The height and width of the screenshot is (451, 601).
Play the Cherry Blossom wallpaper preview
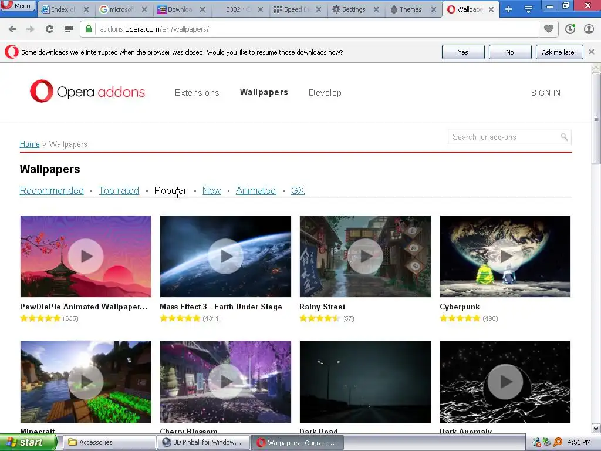tap(225, 382)
